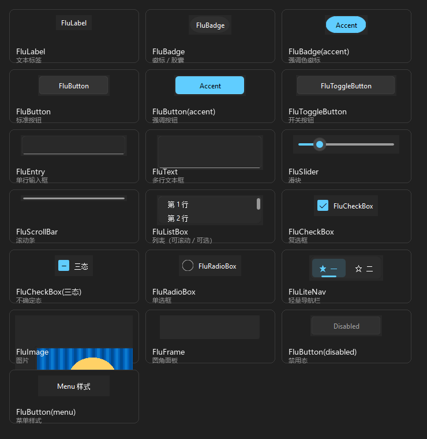Click the FluCheckBox(三态) card title
The height and width of the screenshot is (439, 427).
[48, 292]
